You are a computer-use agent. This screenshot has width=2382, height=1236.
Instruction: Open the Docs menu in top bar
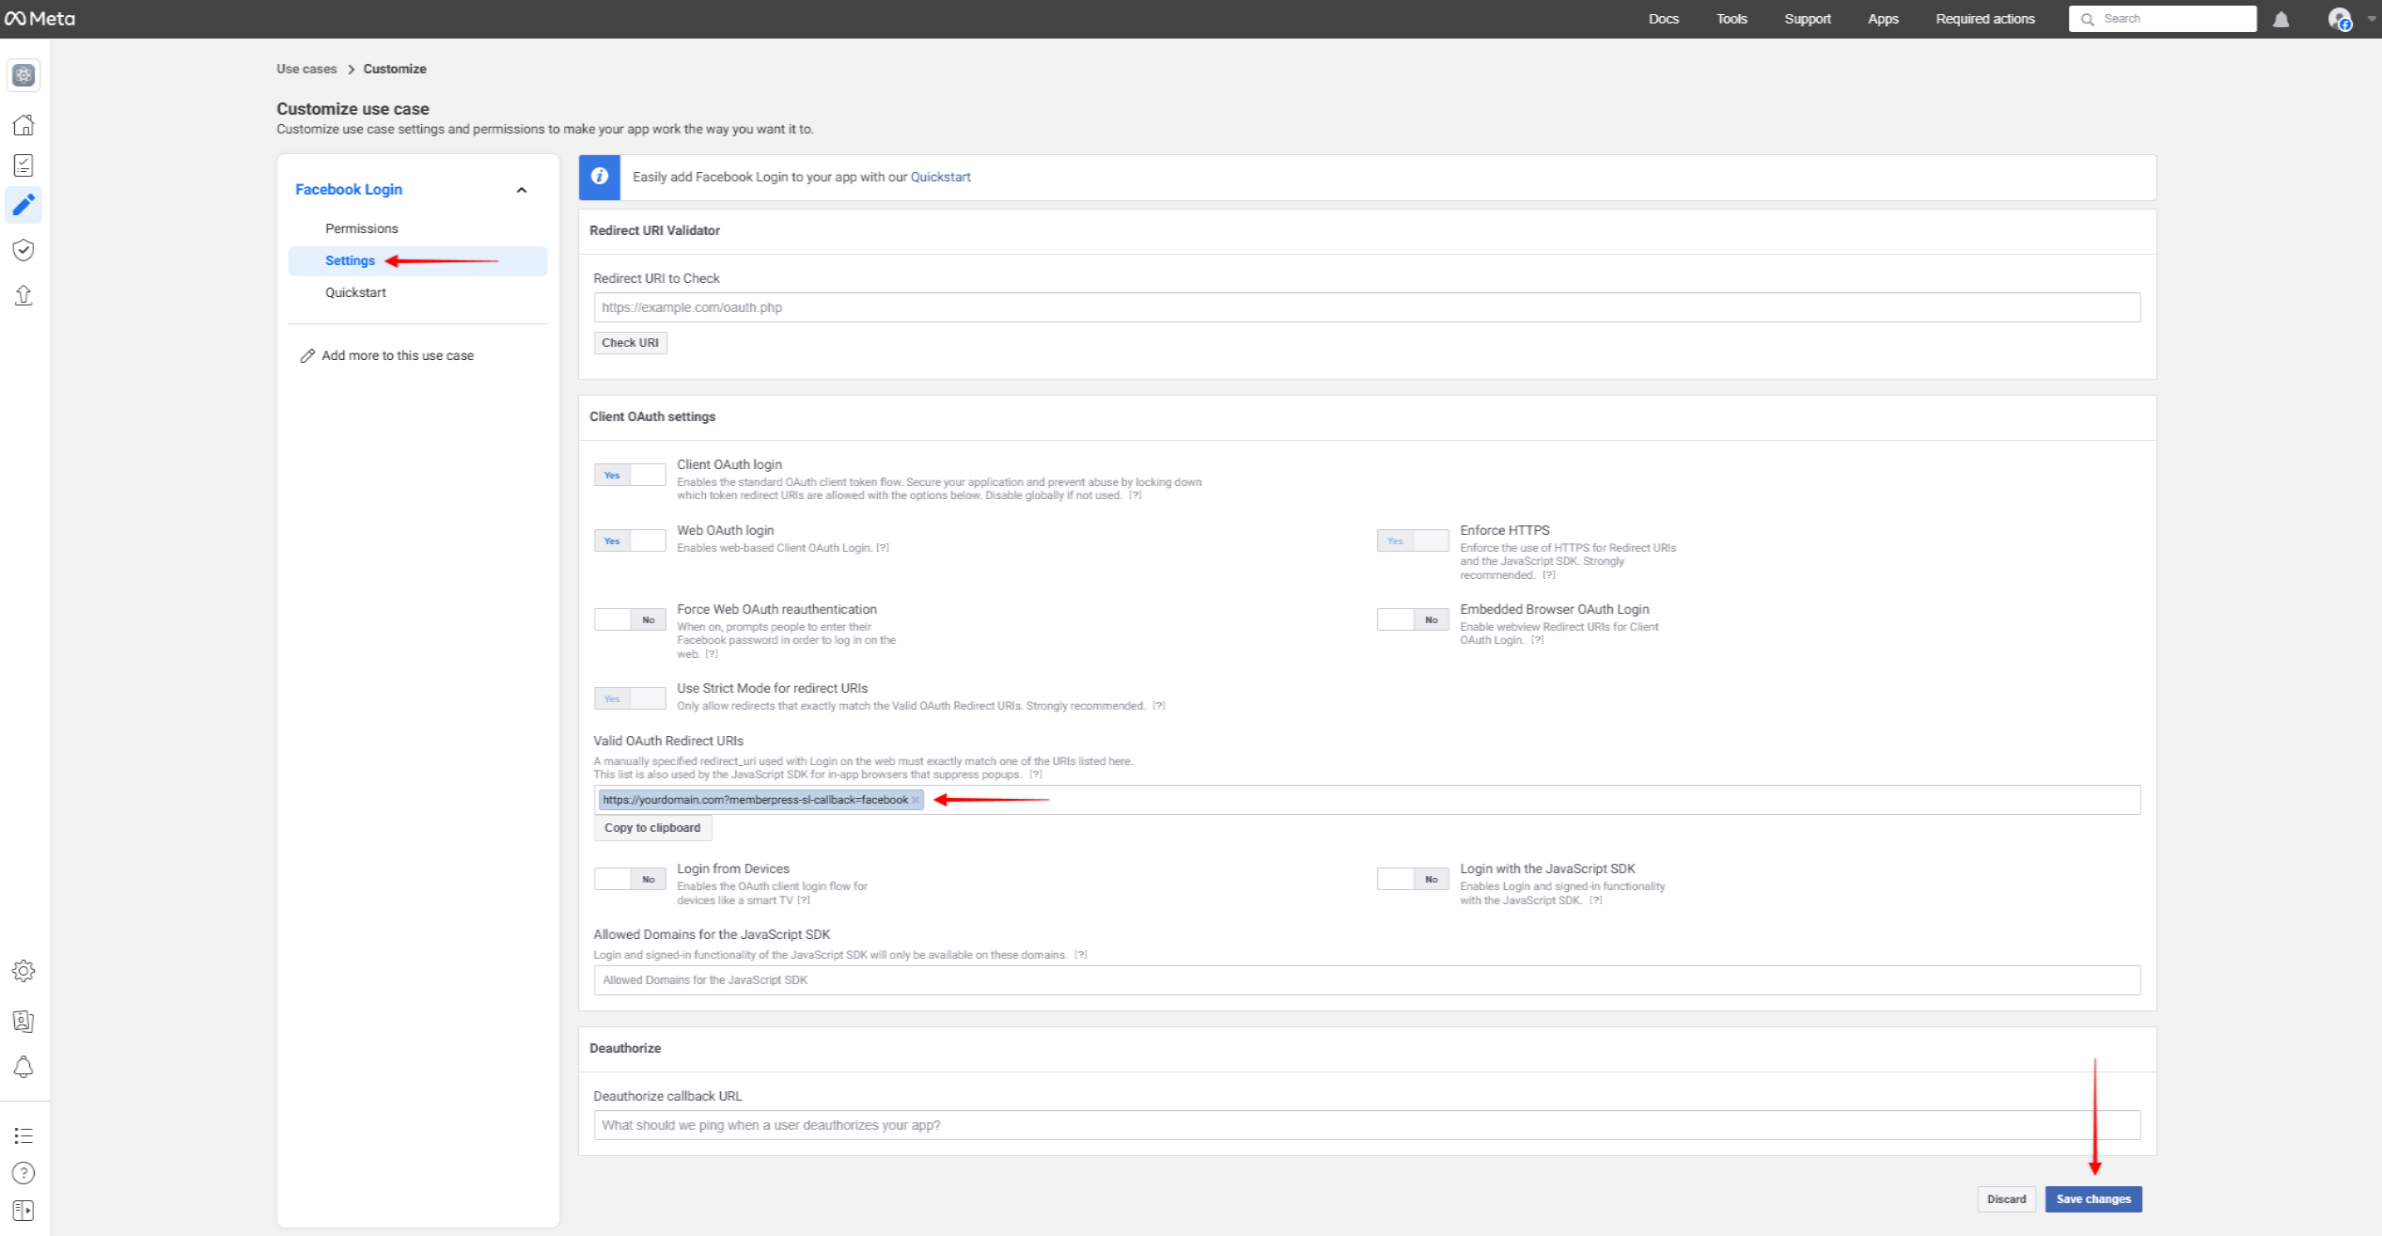pos(1662,19)
